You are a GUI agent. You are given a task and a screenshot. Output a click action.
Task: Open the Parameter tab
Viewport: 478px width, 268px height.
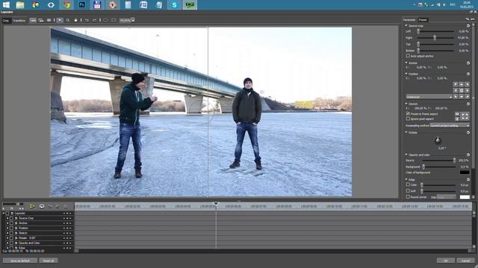pyautogui.click(x=409, y=20)
